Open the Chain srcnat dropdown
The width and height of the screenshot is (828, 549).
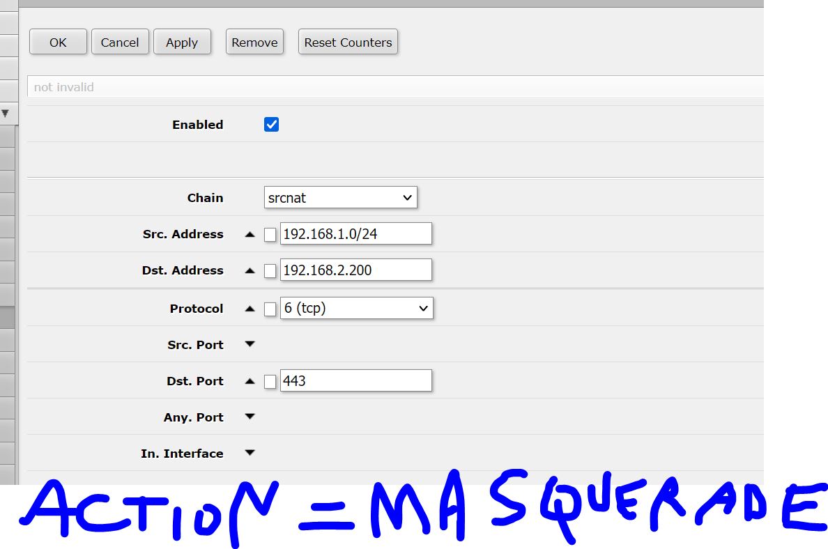(x=341, y=197)
